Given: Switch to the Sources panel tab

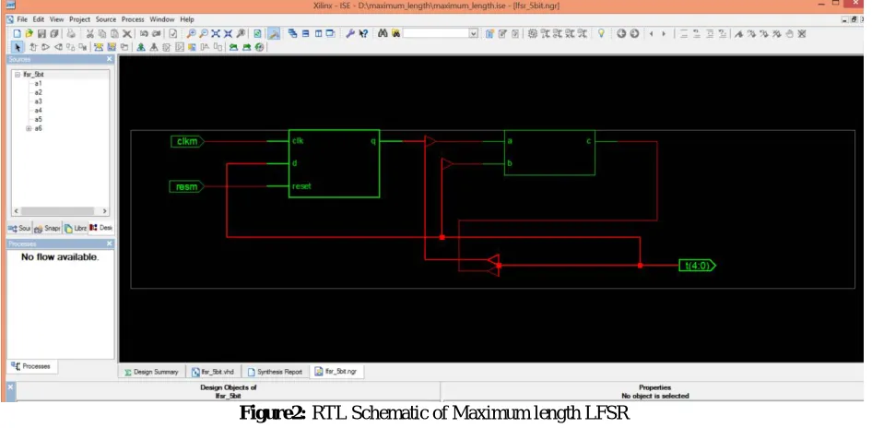Looking at the screenshot, I should [19, 228].
